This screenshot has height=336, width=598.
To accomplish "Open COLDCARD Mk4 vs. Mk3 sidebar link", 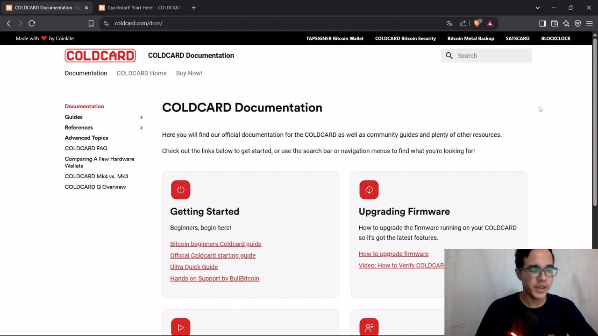I will click(97, 176).
